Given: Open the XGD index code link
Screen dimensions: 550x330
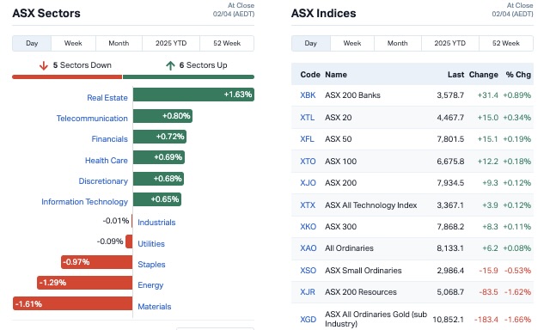Looking at the screenshot, I should 308,320.
